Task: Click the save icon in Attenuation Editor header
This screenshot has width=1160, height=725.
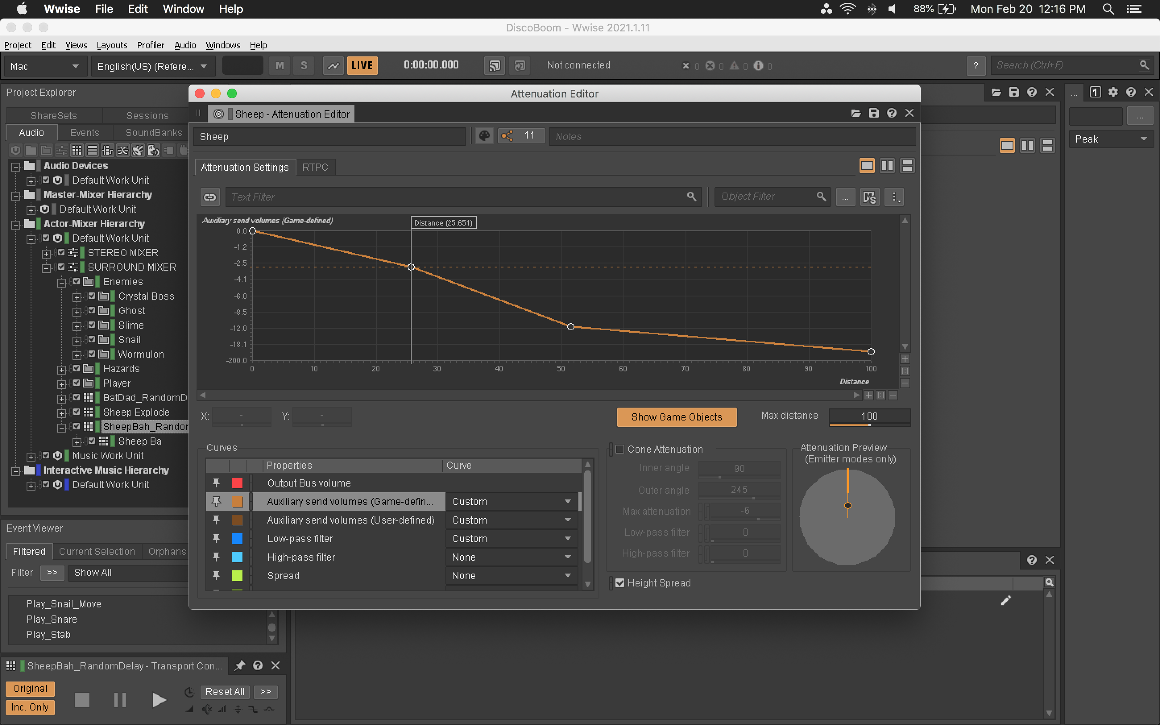Action: (x=874, y=113)
